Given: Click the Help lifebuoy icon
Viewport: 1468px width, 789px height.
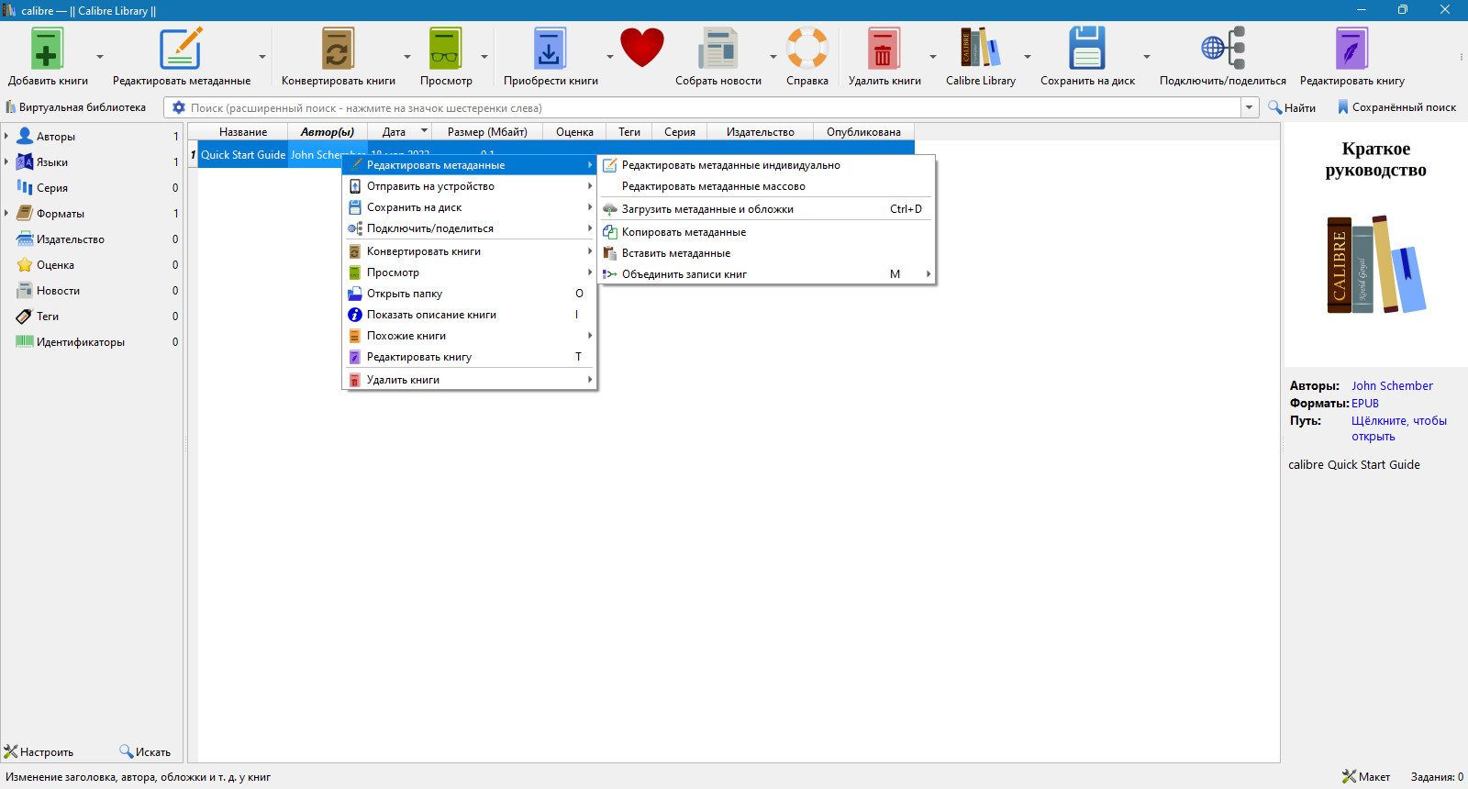Looking at the screenshot, I should click(807, 49).
